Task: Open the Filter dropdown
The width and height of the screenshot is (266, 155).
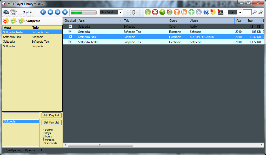Action: click(x=240, y=12)
